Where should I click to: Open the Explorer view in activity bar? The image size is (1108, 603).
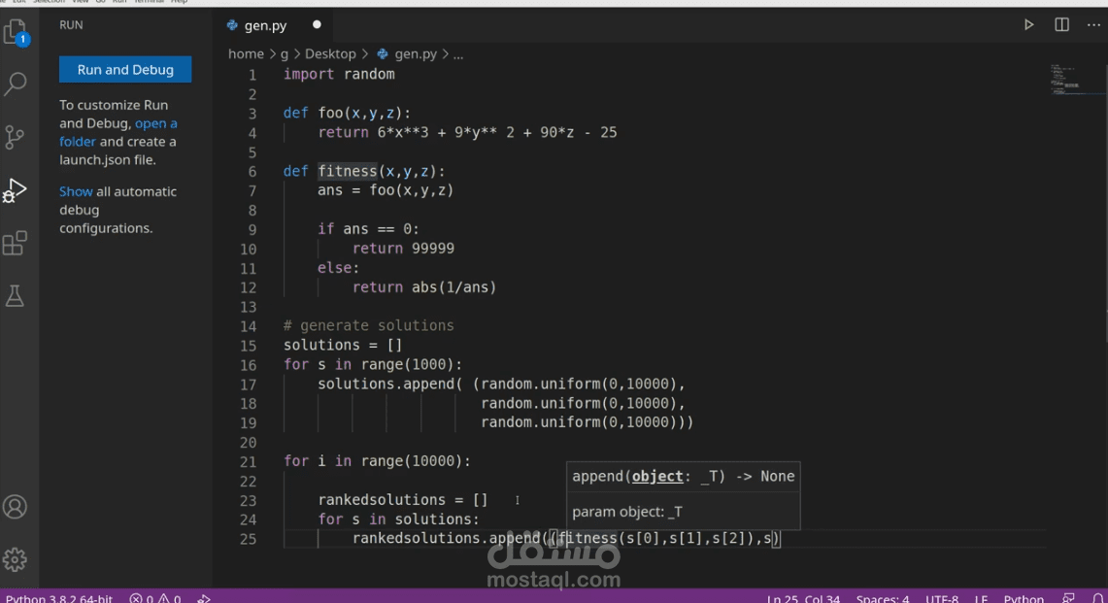[16, 32]
